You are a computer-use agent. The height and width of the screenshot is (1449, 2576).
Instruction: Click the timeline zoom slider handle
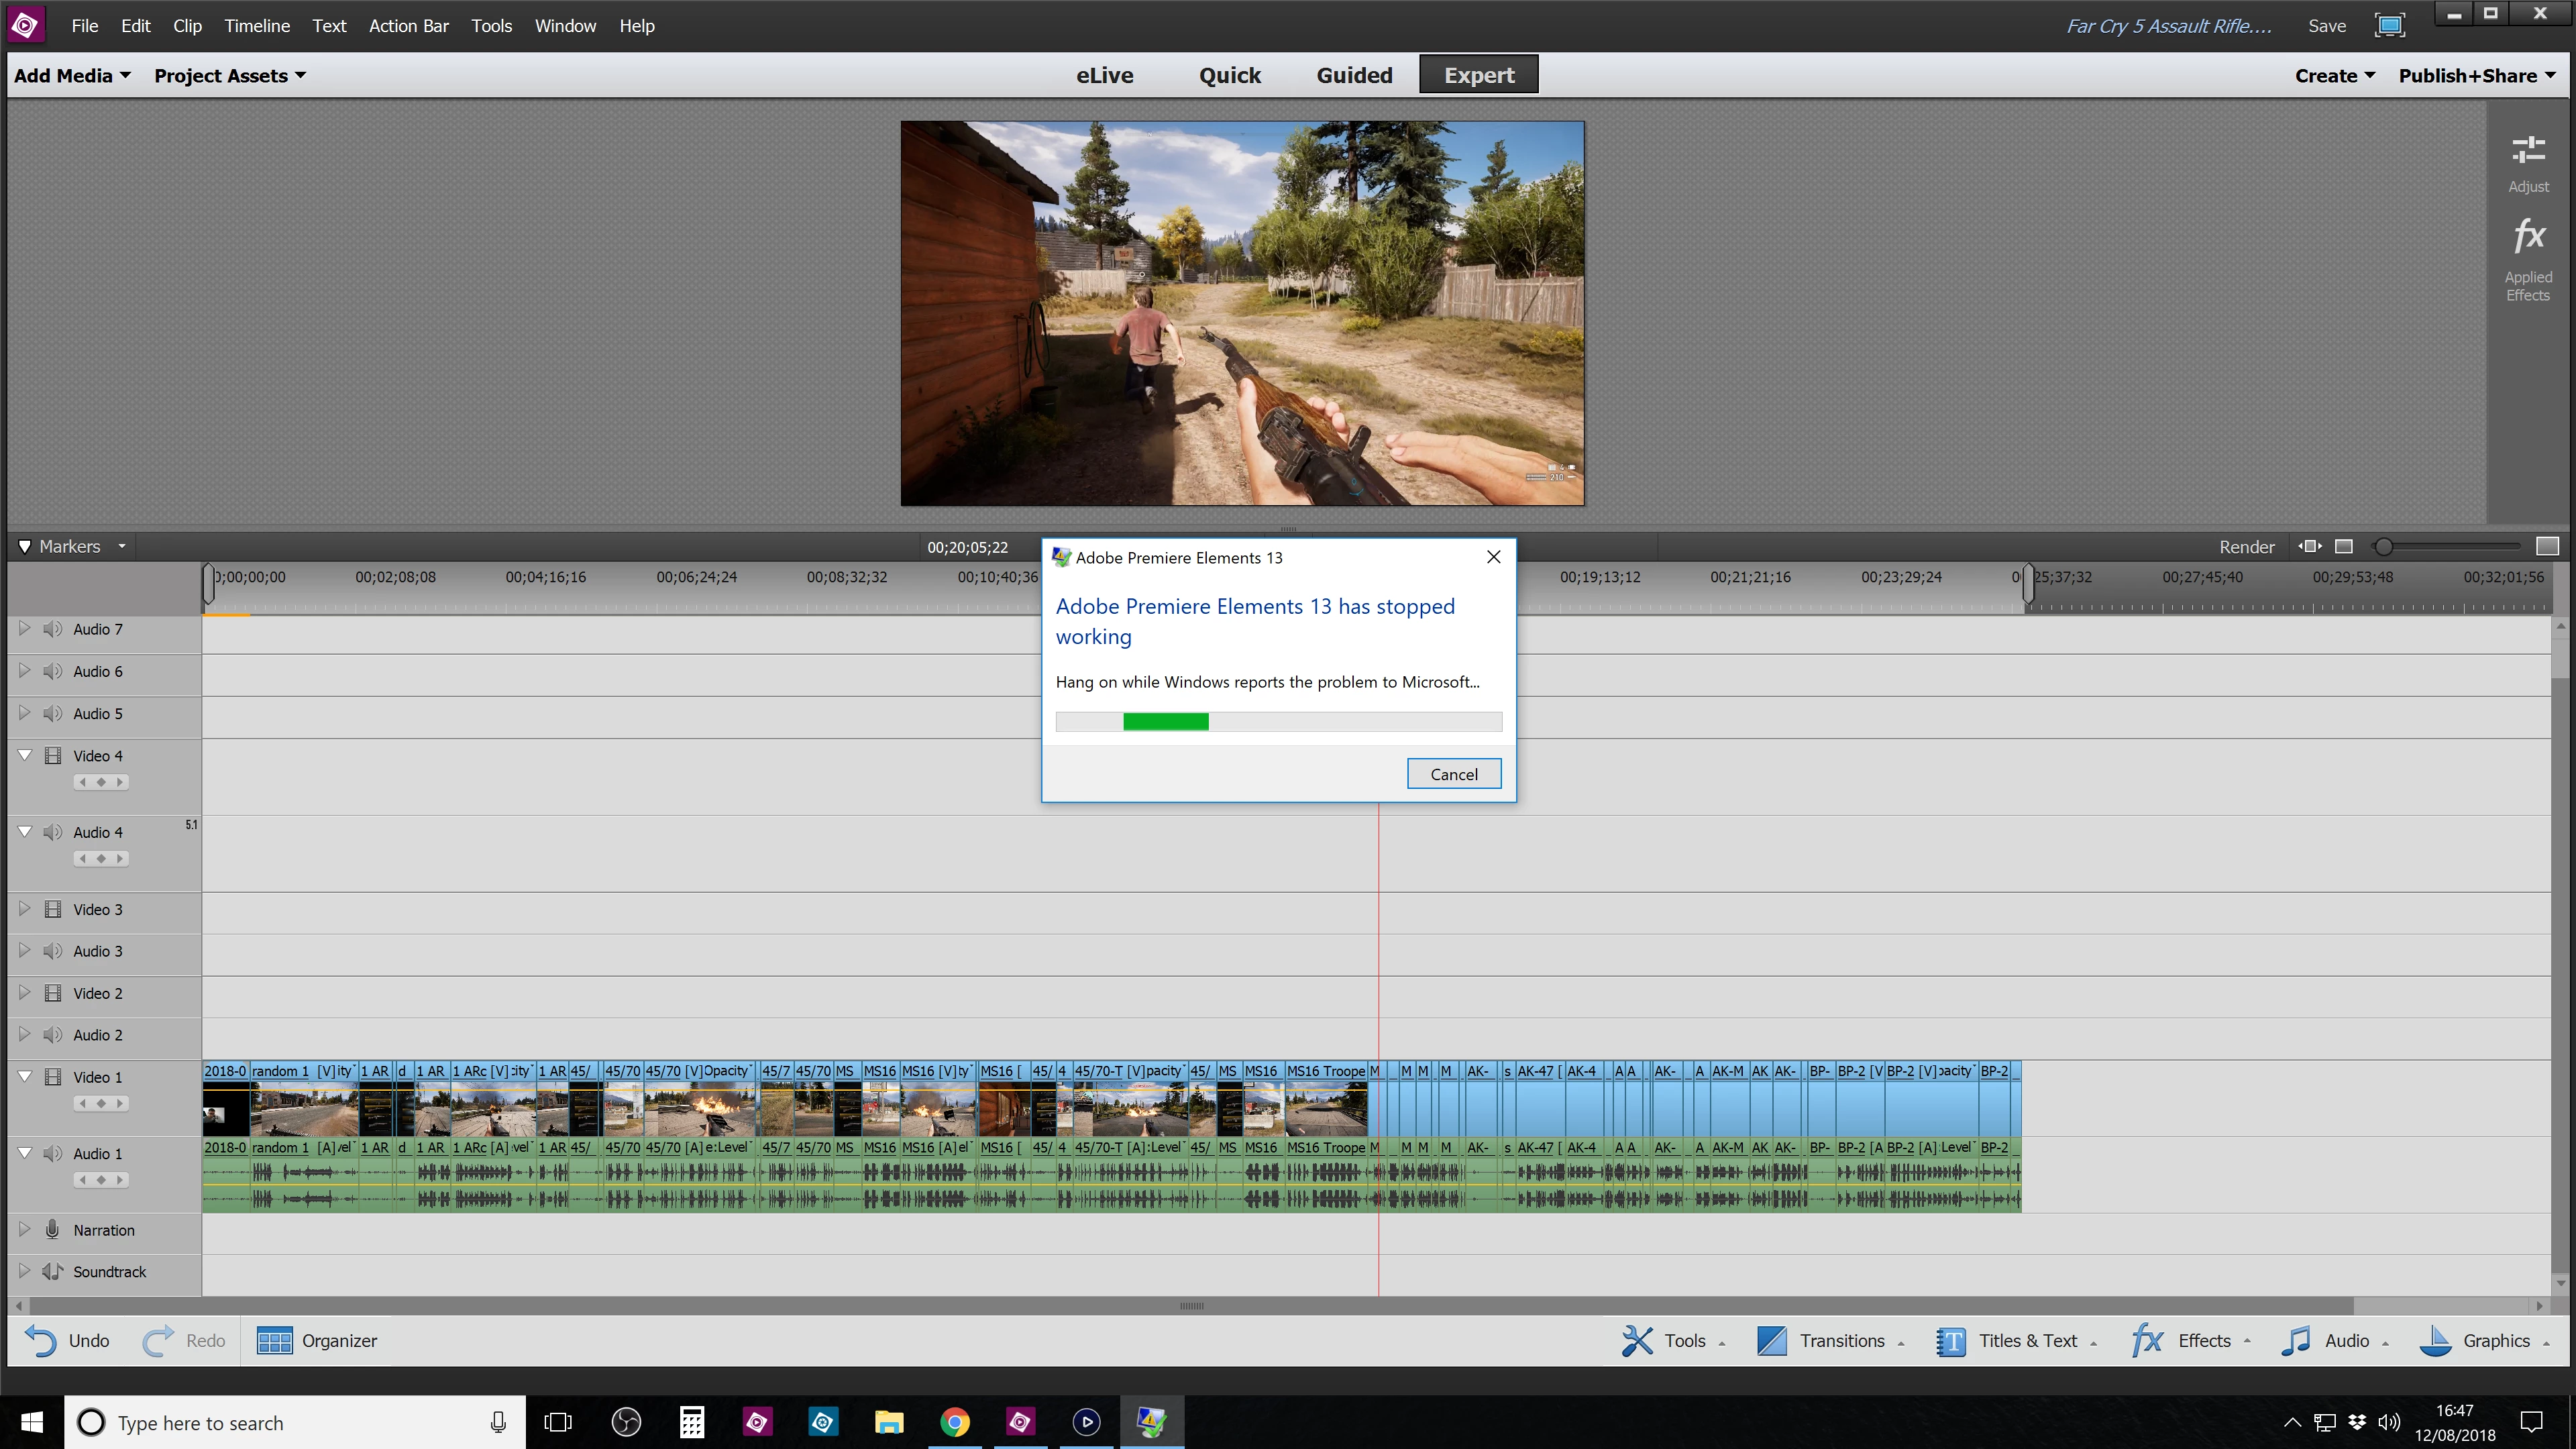coord(2384,547)
